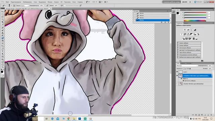The width and height of the screenshot is (215, 121).
Task: Add layer style with the fx icon
Action: pyautogui.click(x=196, y=115)
